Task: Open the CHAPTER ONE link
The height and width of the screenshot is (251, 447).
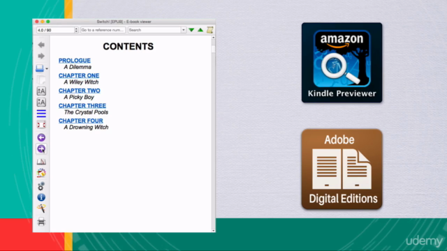Action: click(x=79, y=75)
